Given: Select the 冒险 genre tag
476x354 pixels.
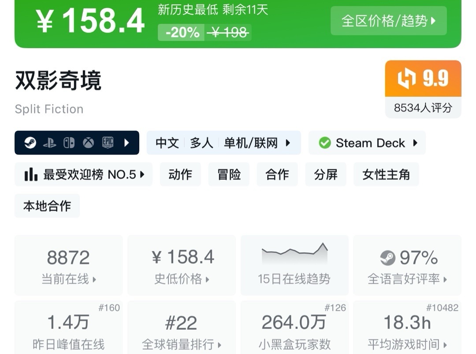Looking at the screenshot, I should tap(229, 174).
